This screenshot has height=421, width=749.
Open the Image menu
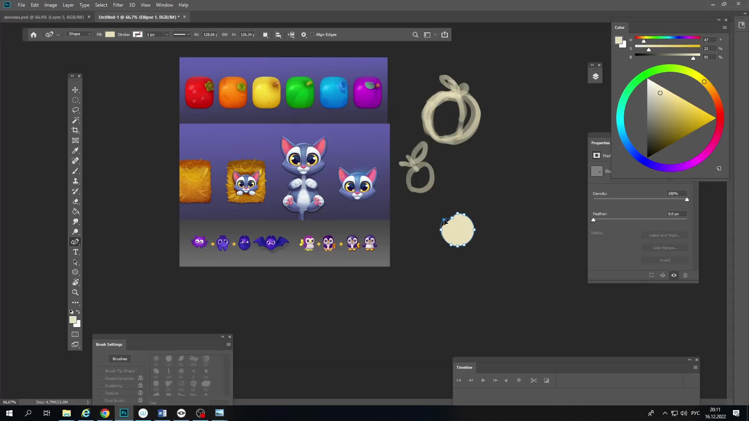51,5
